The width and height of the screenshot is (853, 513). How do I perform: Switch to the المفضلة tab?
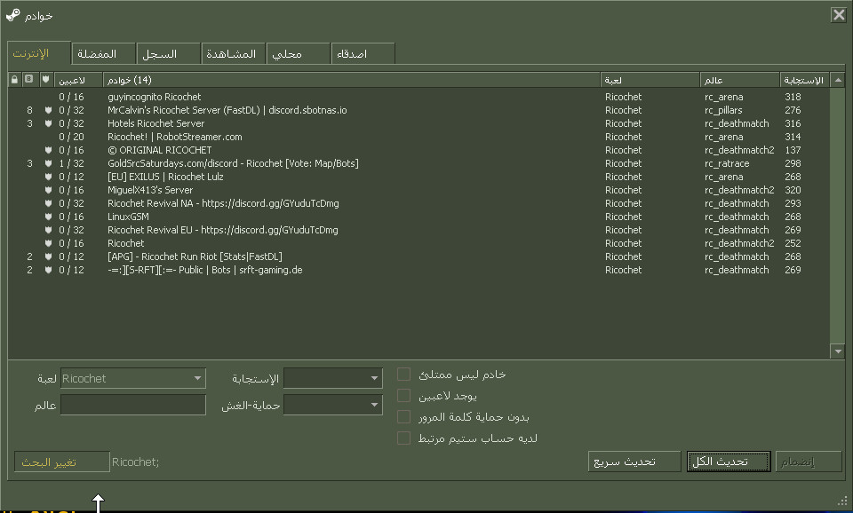(x=103, y=53)
